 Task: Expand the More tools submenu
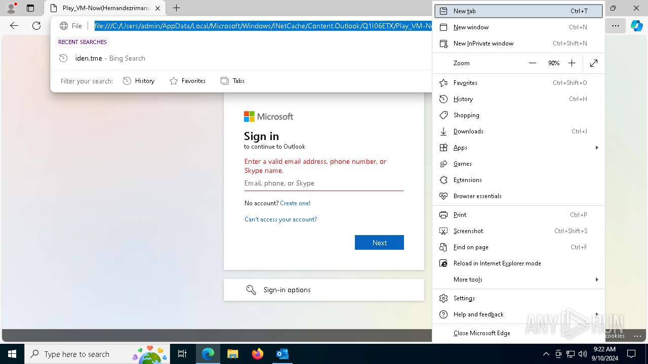[x=519, y=280]
